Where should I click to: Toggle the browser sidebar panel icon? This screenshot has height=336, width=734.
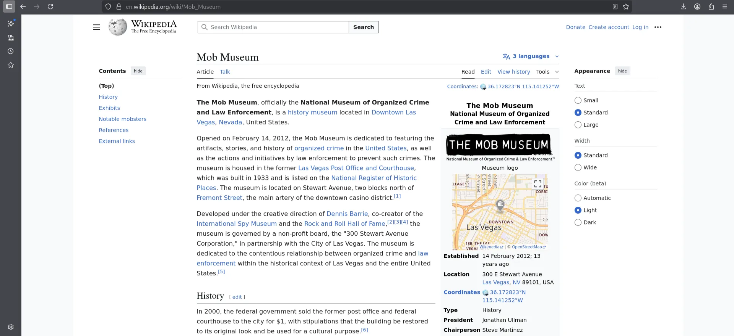9,6
